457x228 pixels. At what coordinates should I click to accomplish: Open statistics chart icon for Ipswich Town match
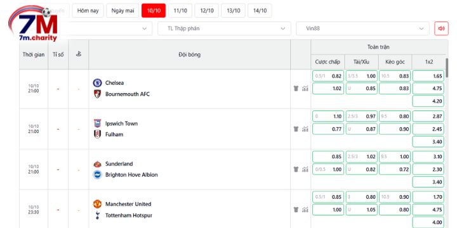tap(305, 129)
